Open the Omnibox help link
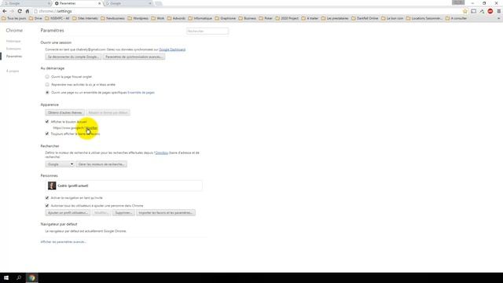 click(162, 153)
